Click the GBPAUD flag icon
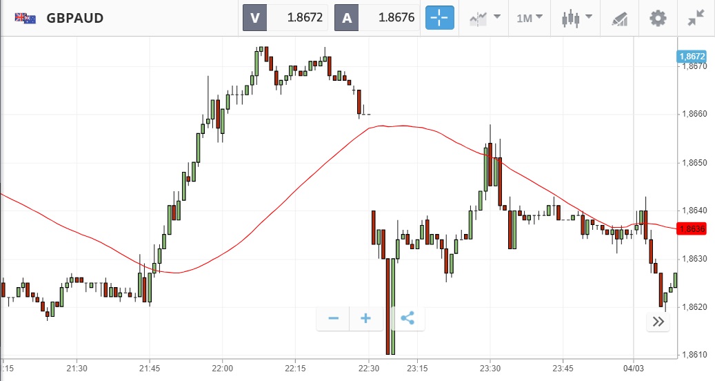Viewport: 715px width, 381px height. (26, 18)
